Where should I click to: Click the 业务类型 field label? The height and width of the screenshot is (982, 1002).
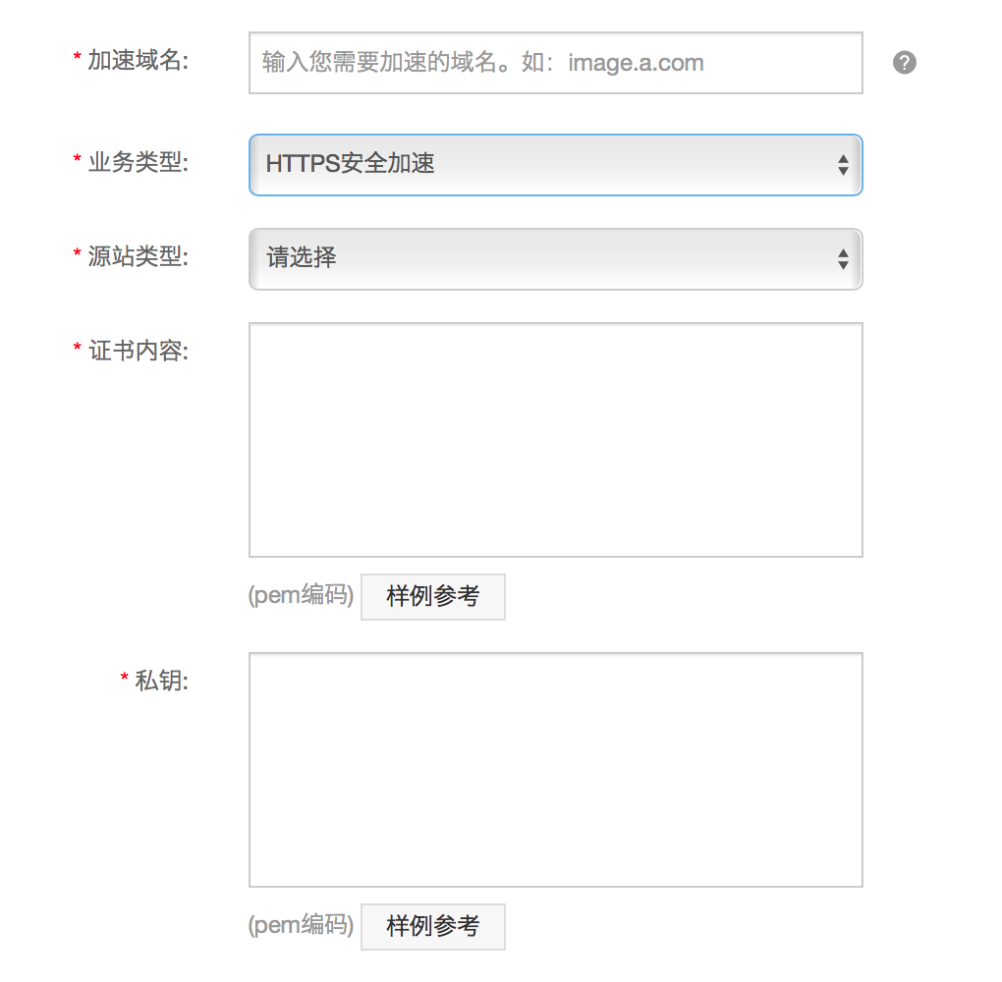coord(139,162)
